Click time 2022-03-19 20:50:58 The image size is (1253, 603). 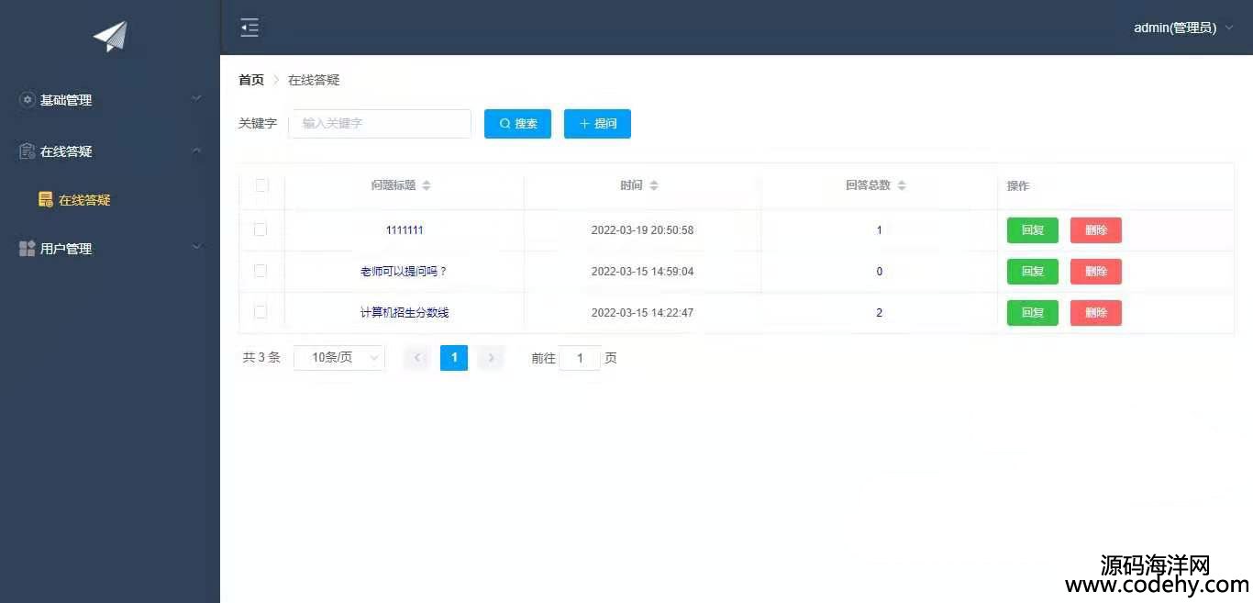pyautogui.click(x=642, y=230)
